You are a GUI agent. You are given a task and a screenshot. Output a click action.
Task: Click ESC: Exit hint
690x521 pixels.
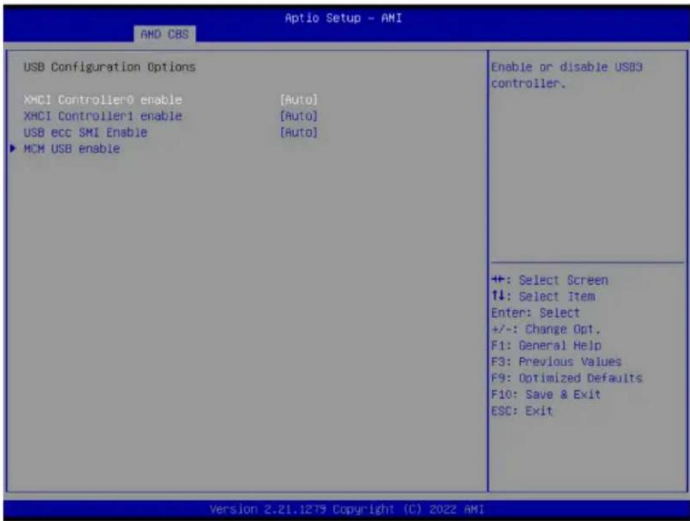pyautogui.click(x=521, y=411)
